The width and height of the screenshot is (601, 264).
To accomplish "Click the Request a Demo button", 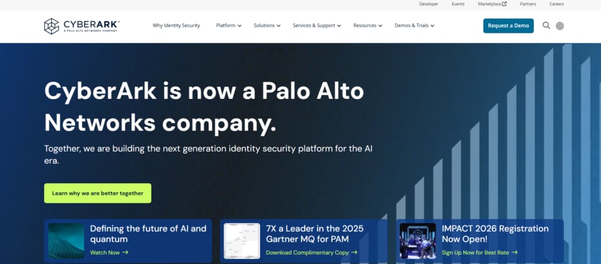I will click(508, 26).
